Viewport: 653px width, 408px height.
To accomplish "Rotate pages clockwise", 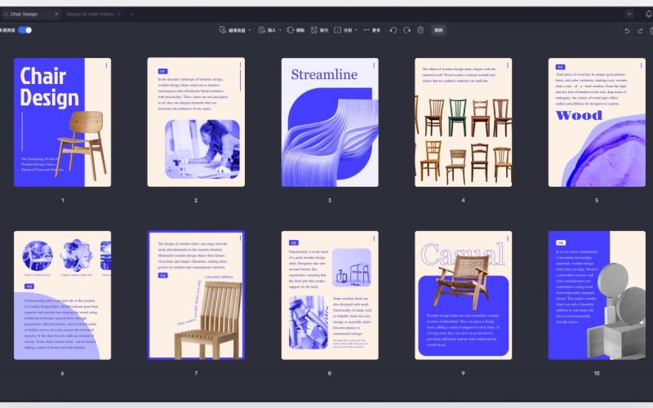I will point(406,30).
